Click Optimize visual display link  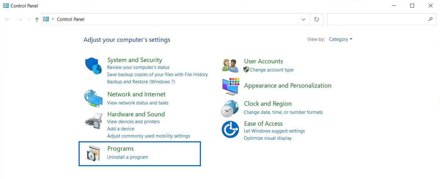268,138
